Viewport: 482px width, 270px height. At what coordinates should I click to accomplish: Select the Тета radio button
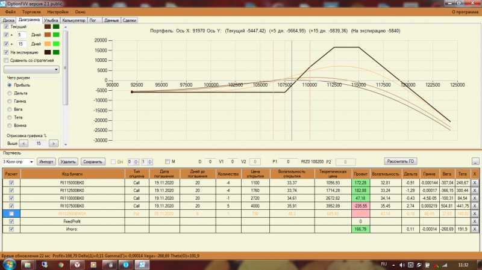(10, 117)
